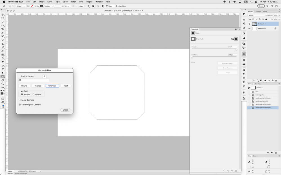Viewport: 281px width, 175px height.
Task: Hide the Rectangle 1 layer
Action: point(249,24)
